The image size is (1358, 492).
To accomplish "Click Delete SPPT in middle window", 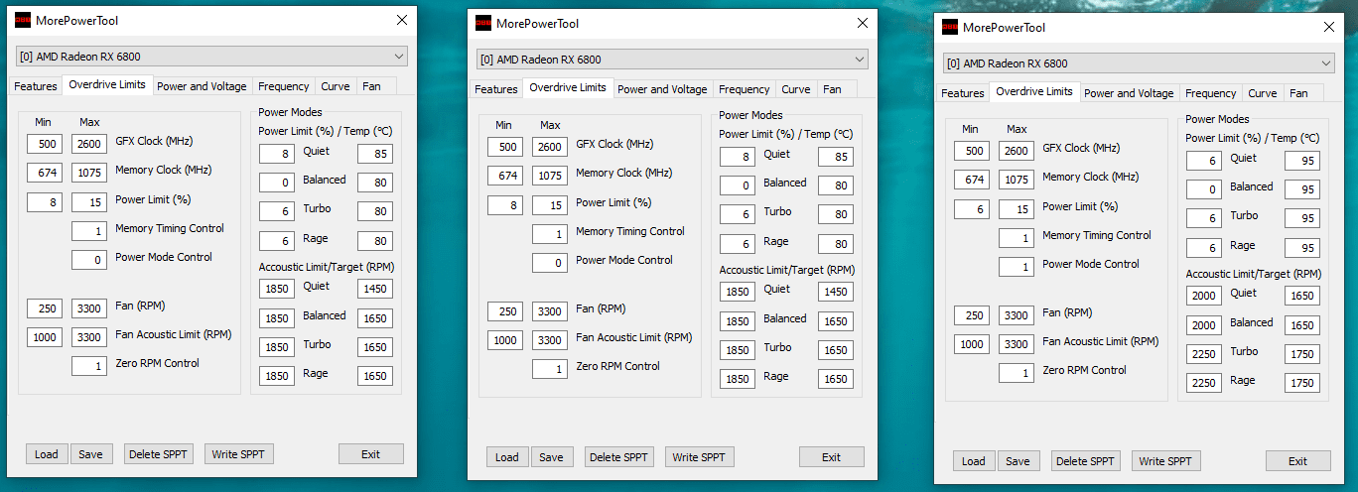I will 619,457.
